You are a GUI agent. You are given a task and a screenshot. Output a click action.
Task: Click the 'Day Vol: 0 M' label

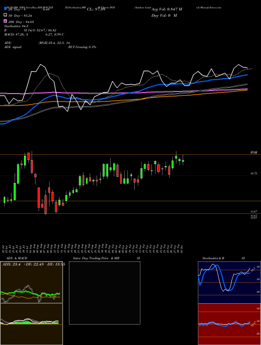(164, 15)
